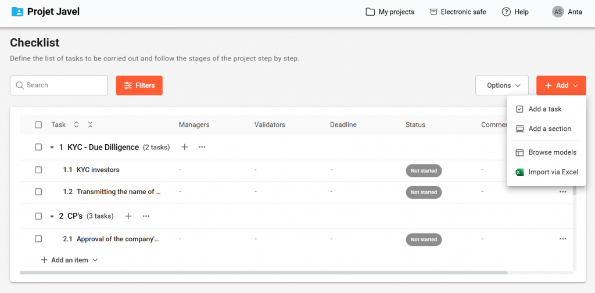The width and height of the screenshot is (595, 293).
Task: Choose Add a task from menu
Action: (544, 109)
